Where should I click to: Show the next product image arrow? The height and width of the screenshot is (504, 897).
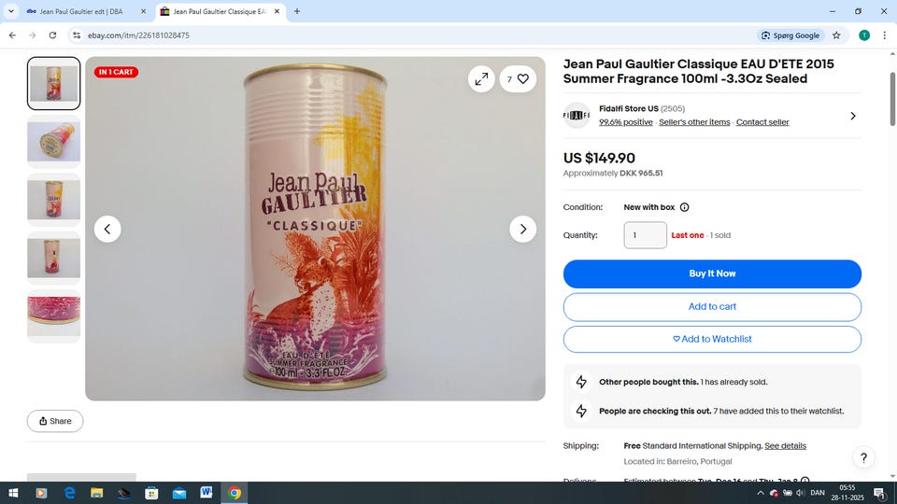point(522,230)
